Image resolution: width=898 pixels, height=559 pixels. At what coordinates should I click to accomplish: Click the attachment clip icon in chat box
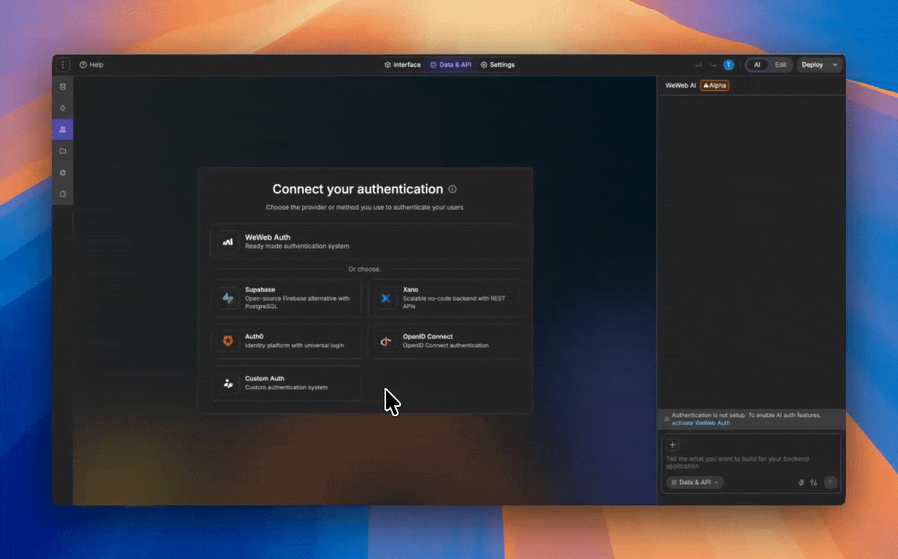click(801, 482)
